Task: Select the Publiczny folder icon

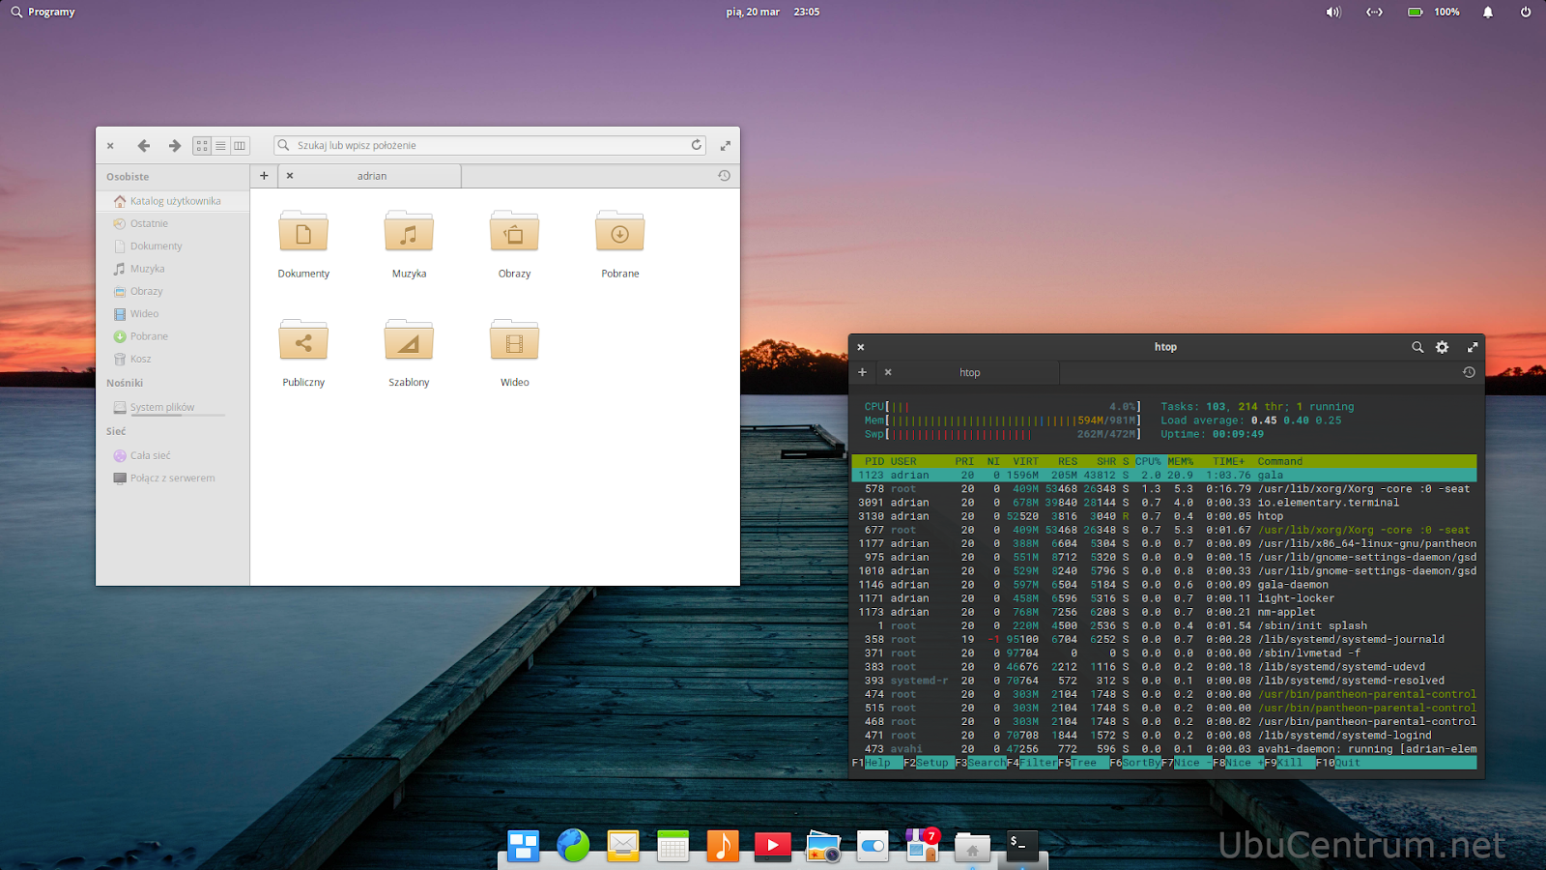Action: (303, 340)
